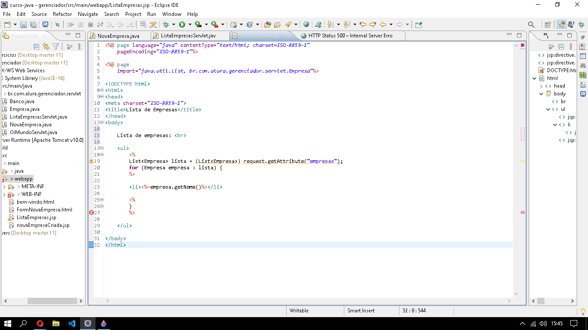Screen dimensions: 588x330
Task: Click the Project Explorer filter icon
Action: pos(56,46)
